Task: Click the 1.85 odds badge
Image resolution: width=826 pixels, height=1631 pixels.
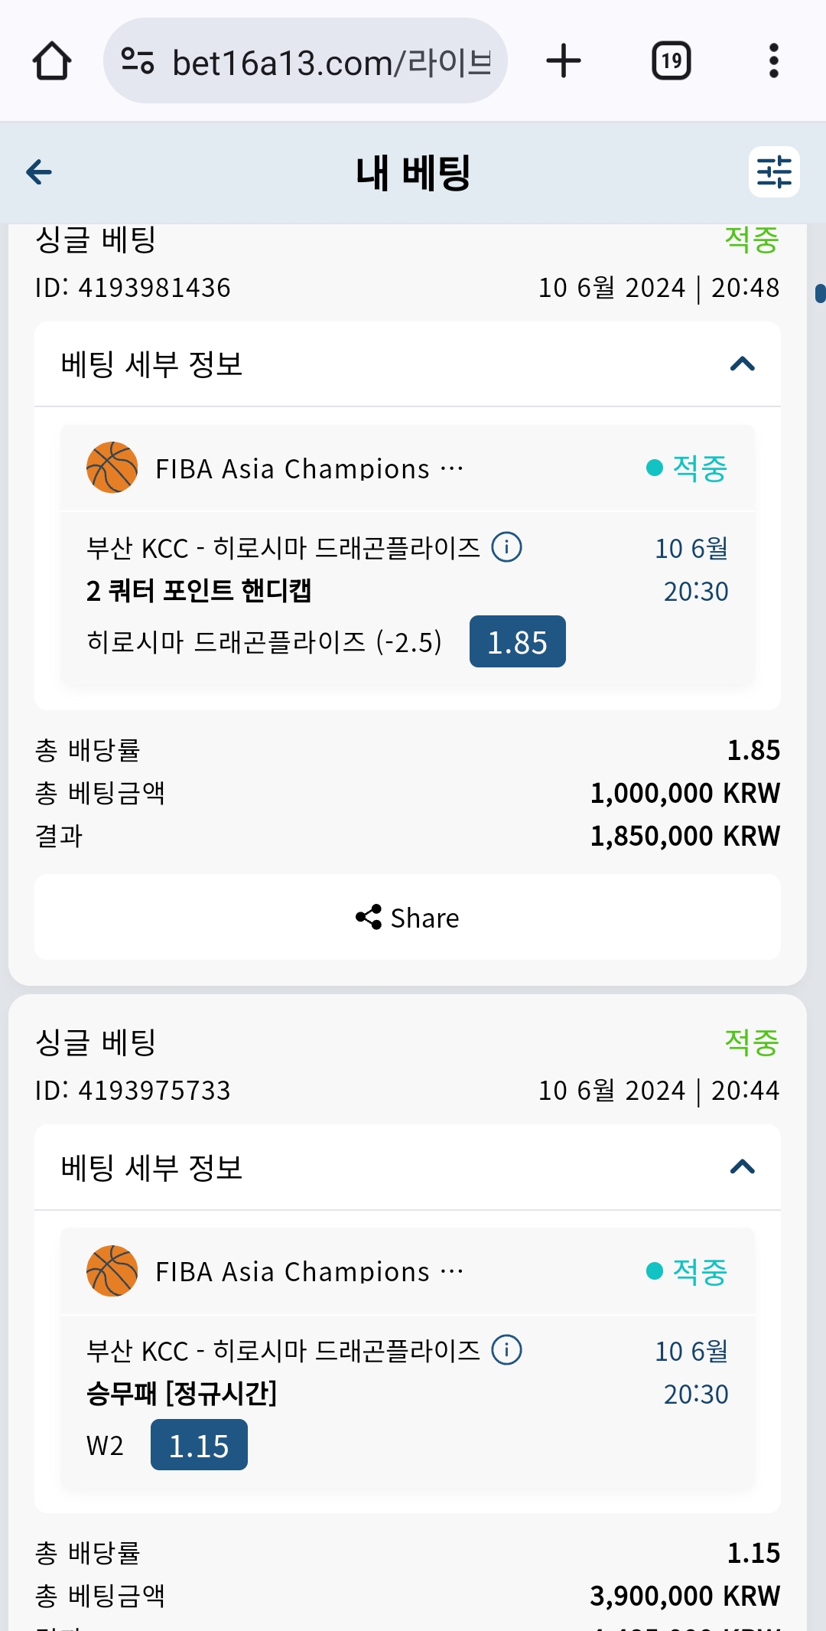Action: tap(517, 641)
